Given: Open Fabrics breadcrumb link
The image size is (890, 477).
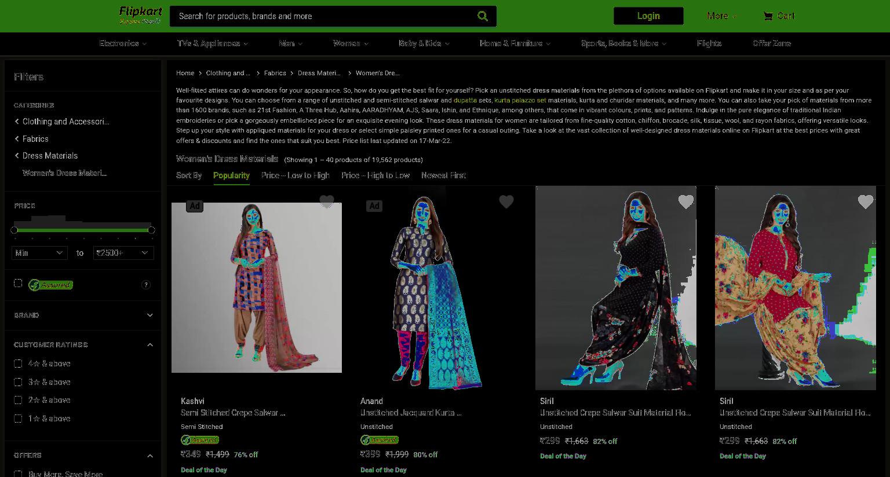Looking at the screenshot, I should [275, 73].
